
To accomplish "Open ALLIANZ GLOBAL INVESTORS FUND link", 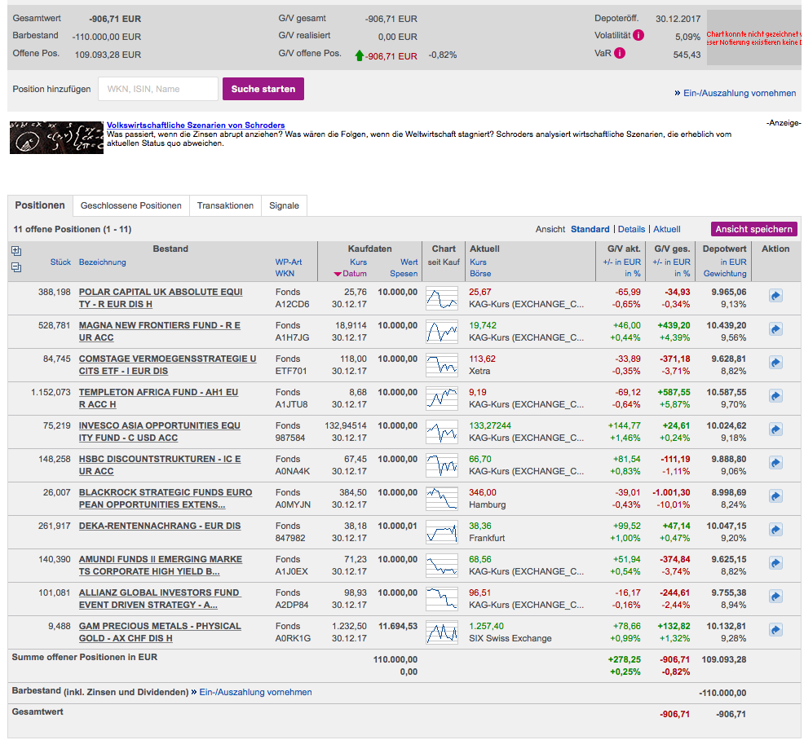I will tap(160, 598).
